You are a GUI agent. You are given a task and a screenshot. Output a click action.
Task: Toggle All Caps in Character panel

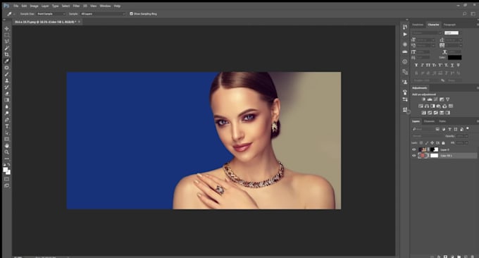[x=428, y=65]
